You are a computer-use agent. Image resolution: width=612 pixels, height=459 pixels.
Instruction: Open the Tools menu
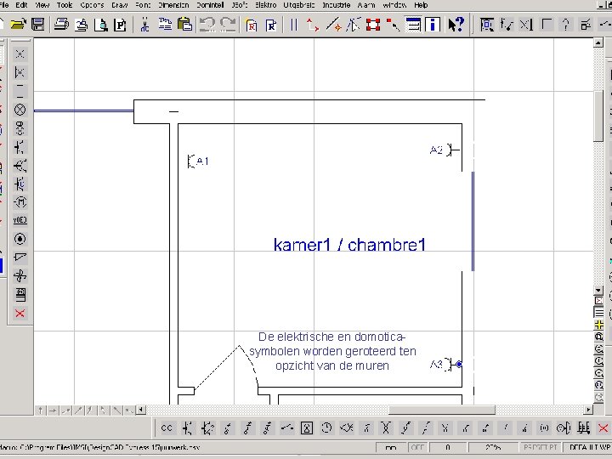[65, 5]
